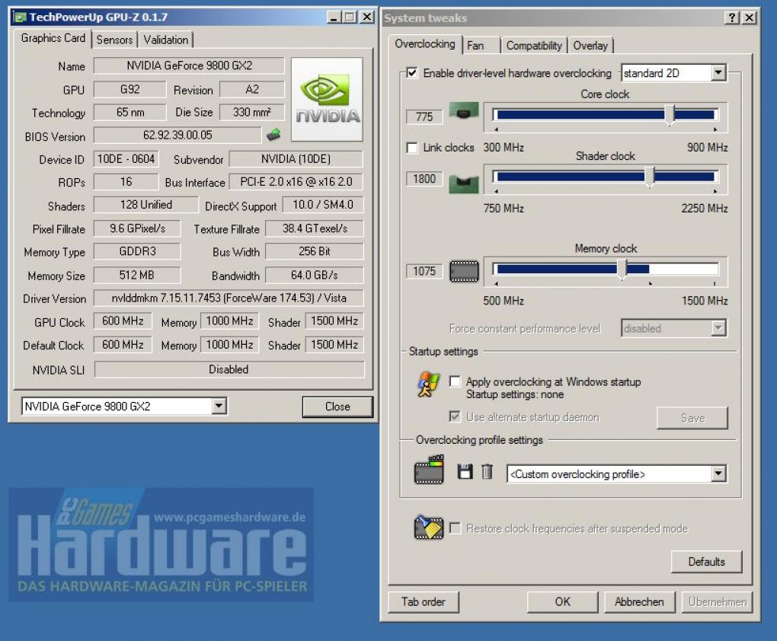Open the Compatibility tab
Image resolution: width=777 pixels, height=641 pixels.
coord(534,46)
